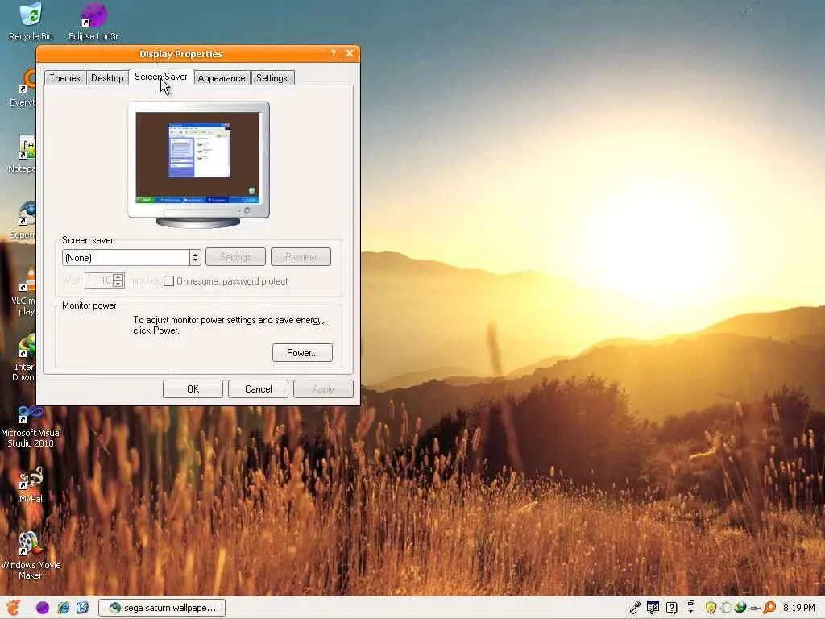Click the quick launch icon right of Internet Explorer
825x619 pixels.
pos(83,608)
